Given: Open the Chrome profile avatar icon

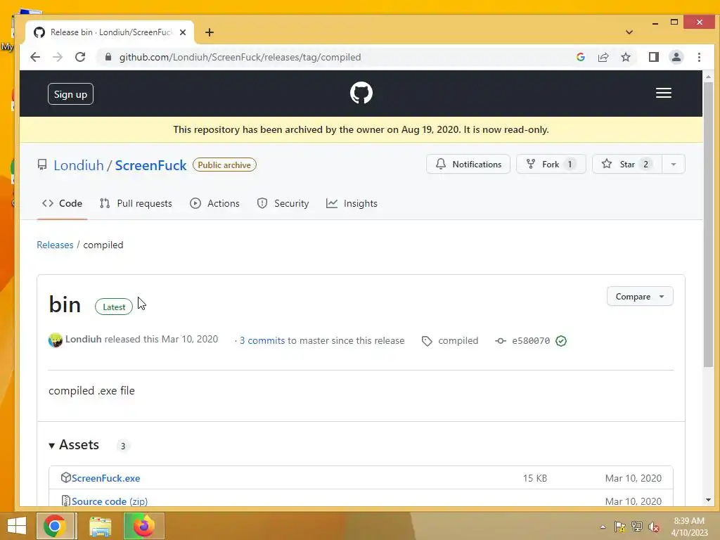Looking at the screenshot, I should point(676,57).
